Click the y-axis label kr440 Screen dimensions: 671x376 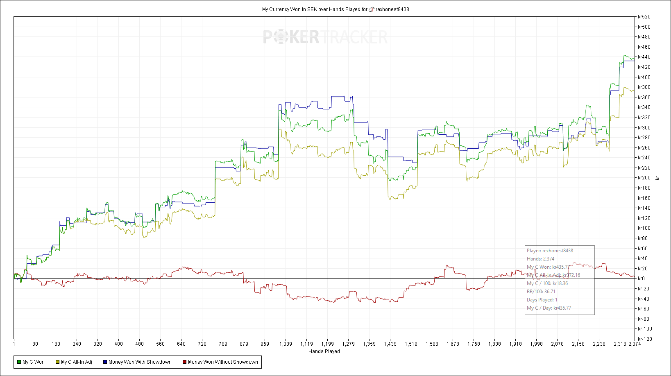coord(644,57)
